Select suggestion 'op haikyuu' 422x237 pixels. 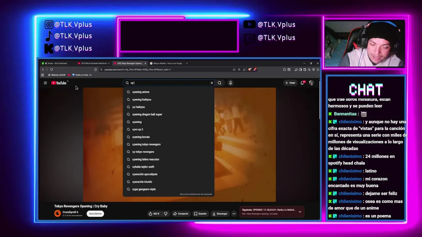[168, 107]
